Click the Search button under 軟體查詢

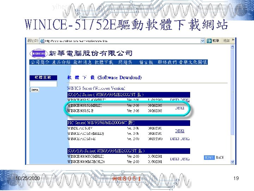(x=35, y=89)
